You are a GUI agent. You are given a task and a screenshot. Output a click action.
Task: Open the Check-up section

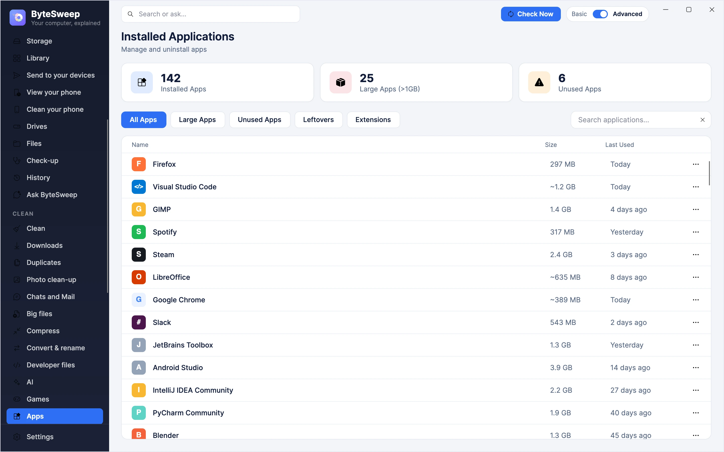pyautogui.click(x=55, y=160)
